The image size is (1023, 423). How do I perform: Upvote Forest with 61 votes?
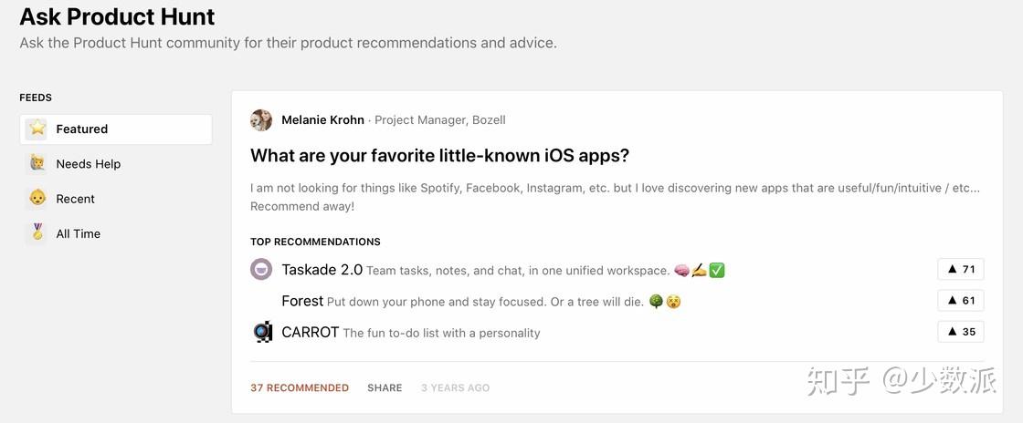pyautogui.click(x=960, y=300)
